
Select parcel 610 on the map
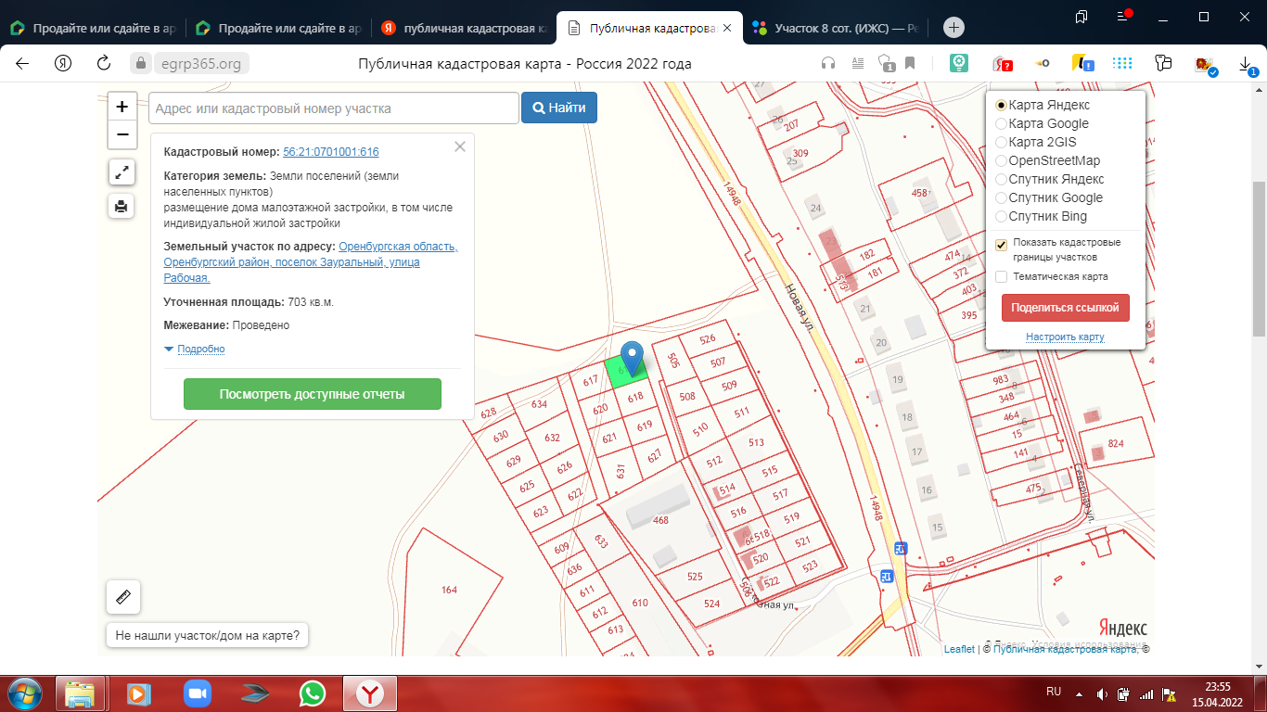click(640, 603)
